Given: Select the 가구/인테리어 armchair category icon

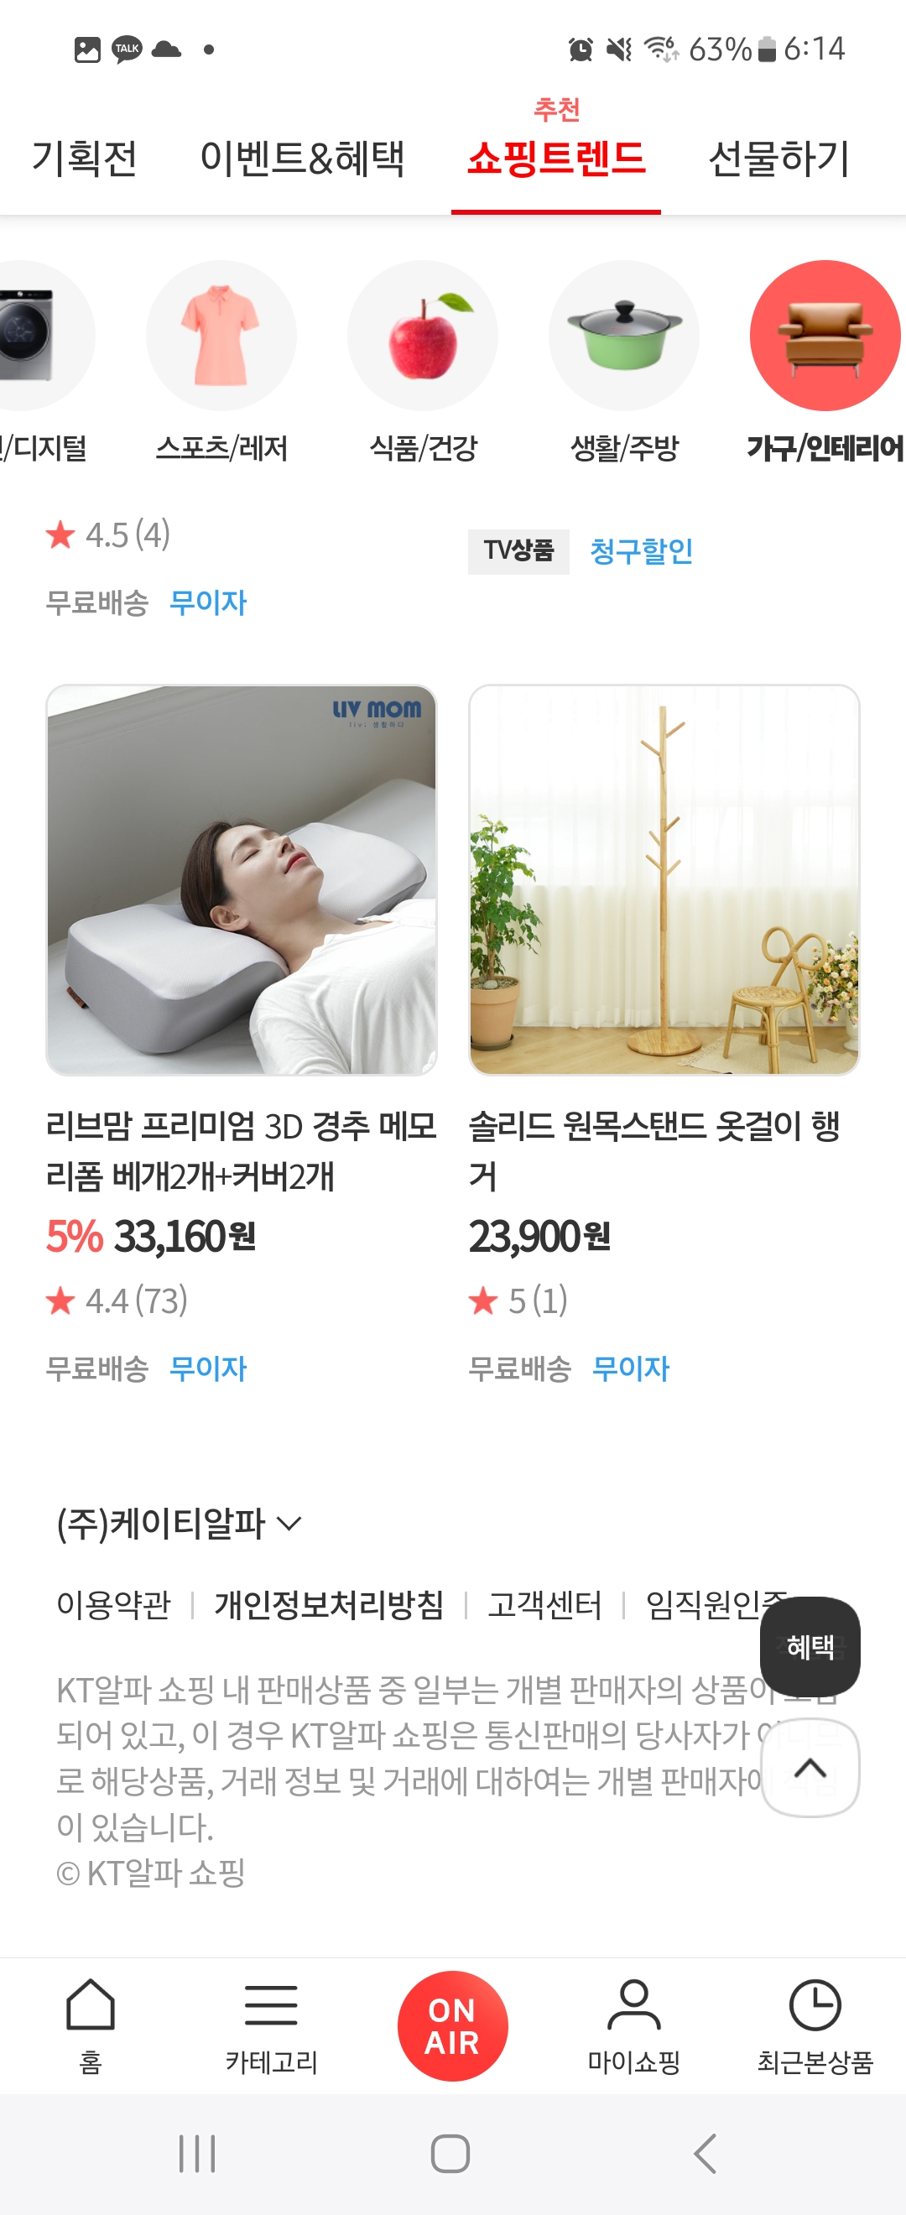Looking at the screenshot, I should click(x=825, y=336).
